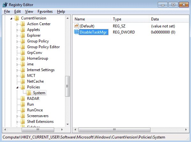The height and width of the screenshot is (142, 191).
Task: Click values pane scroll right arrow
Action: tap(186, 130)
